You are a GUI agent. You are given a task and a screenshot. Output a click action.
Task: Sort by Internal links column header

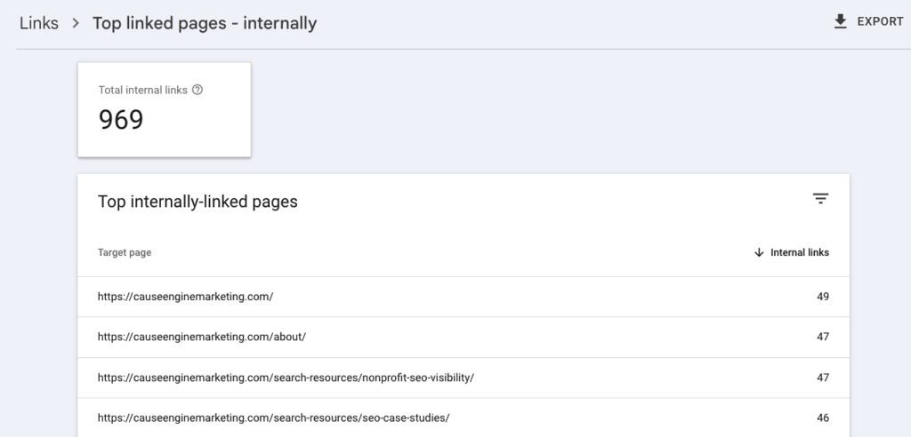(799, 253)
